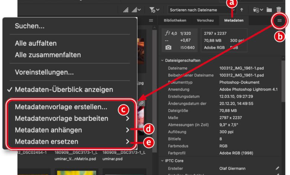
Task: Open the 'Sortieren nach Dateiname' dropdown
Action: click(x=202, y=10)
